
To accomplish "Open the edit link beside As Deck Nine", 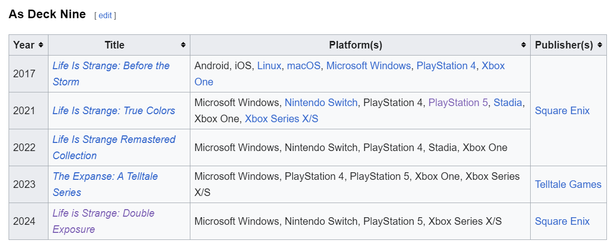I will tap(105, 15).
